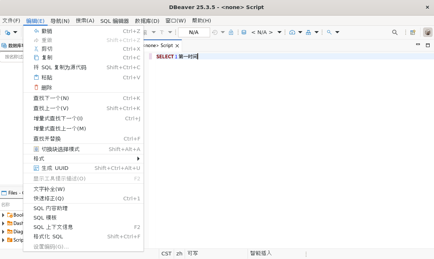Click the transaction lock icon
The height and width of the screenshot is (259, 434).
point(231,32)
